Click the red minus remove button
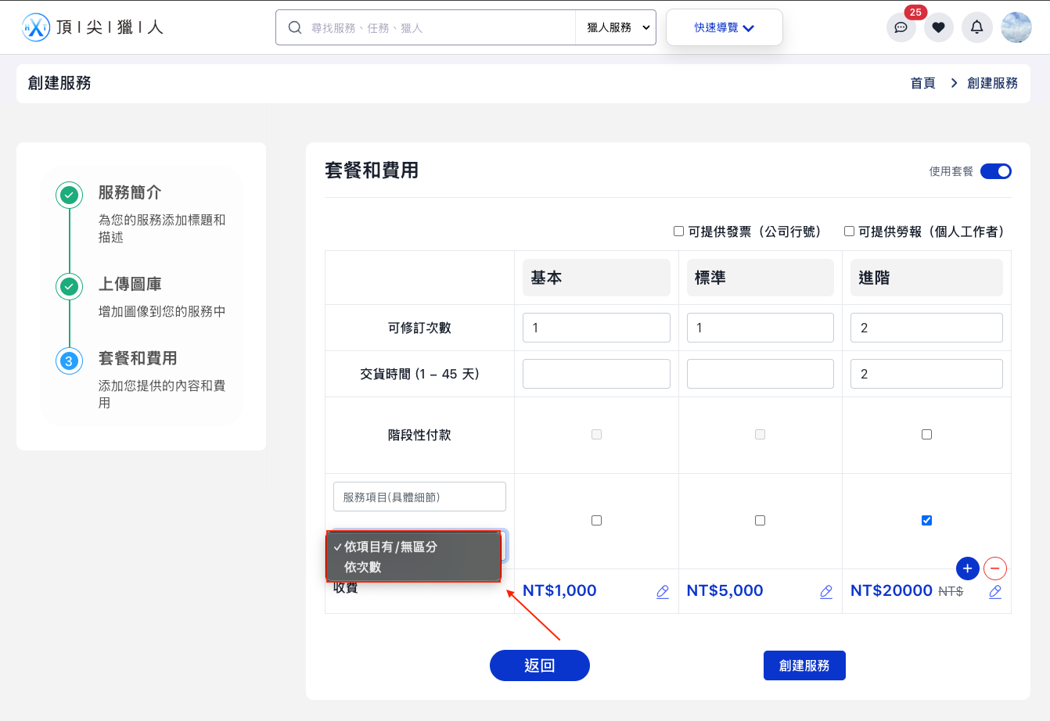 (994, 569)
